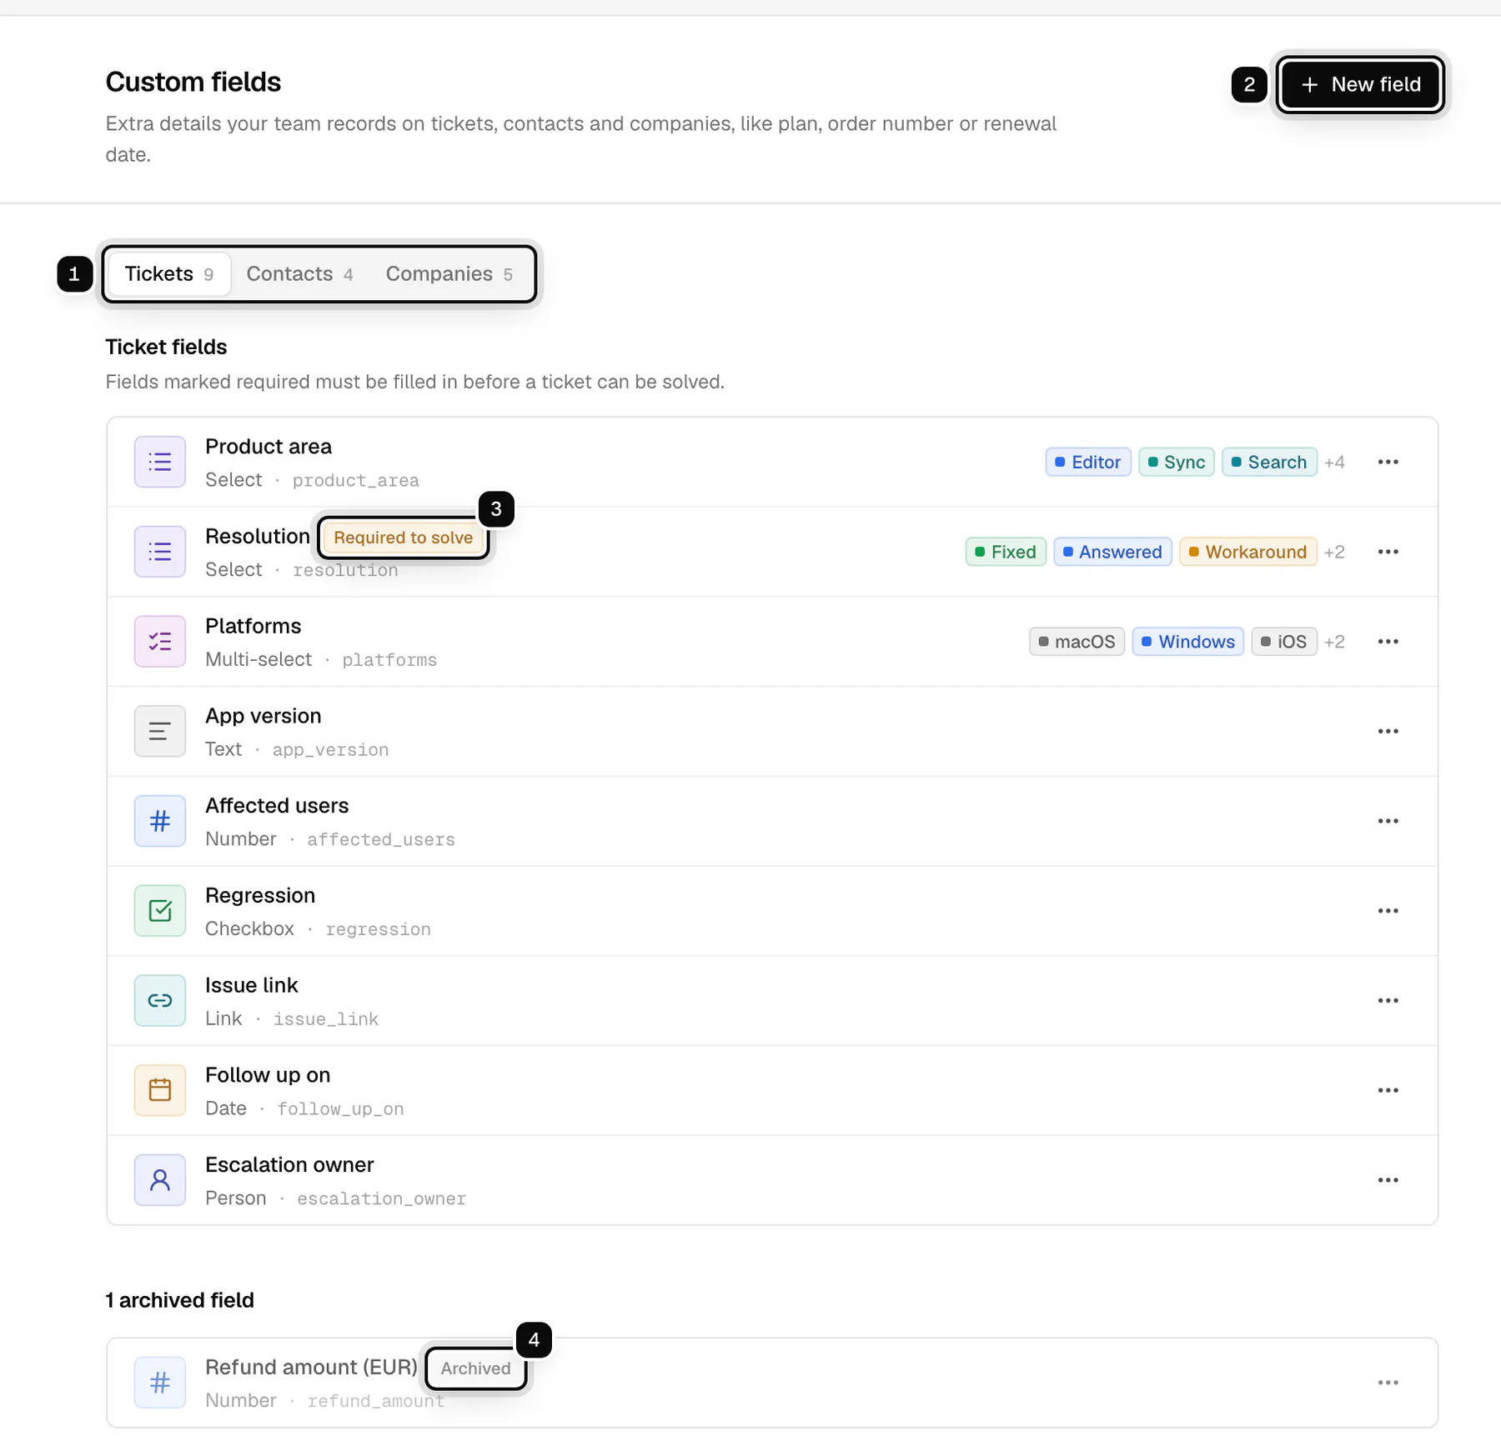Screen dimensions: 1501x1446
Task: Open more options for Regression
Action: [x=1388, y=911]
